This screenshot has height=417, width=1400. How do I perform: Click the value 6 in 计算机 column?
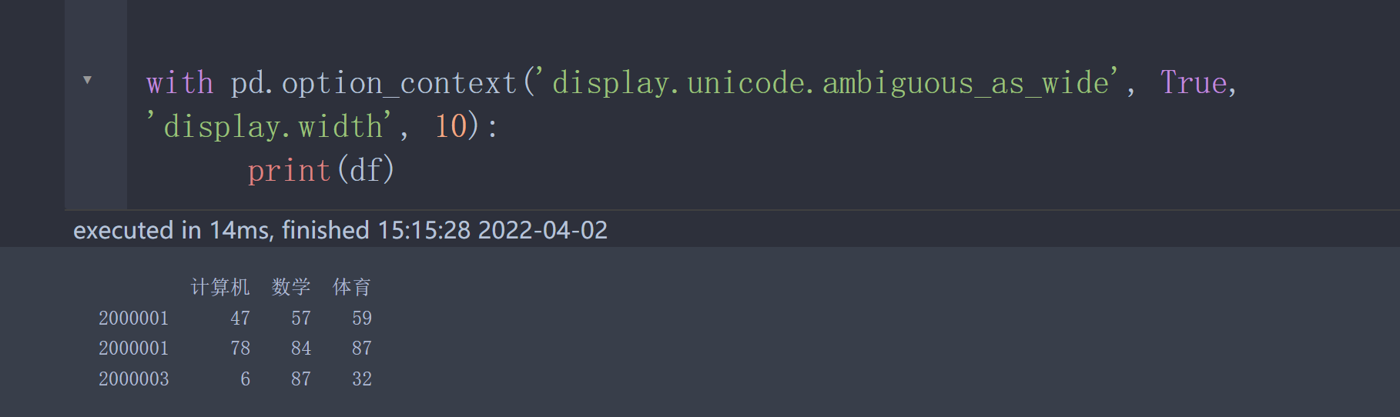[246, 379]
